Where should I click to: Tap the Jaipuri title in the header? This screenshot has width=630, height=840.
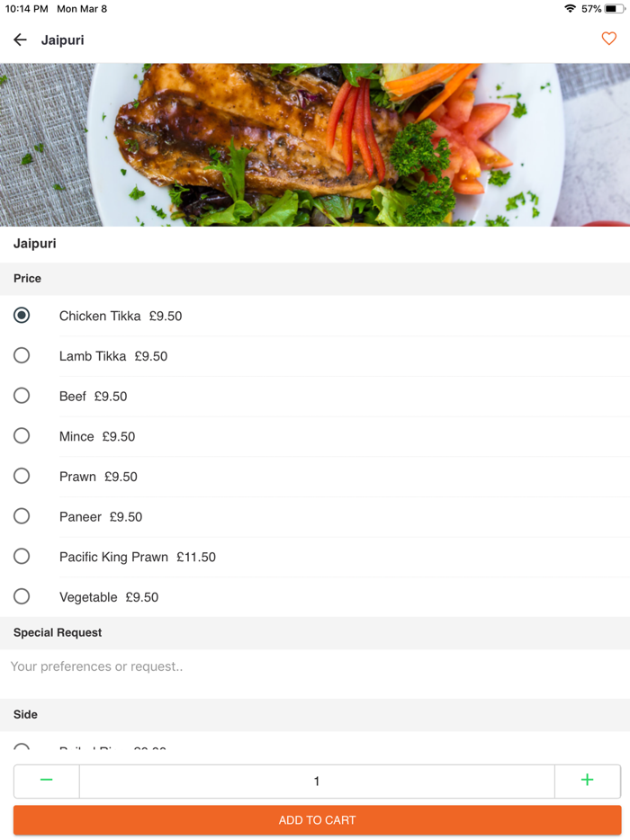[62, 40]
